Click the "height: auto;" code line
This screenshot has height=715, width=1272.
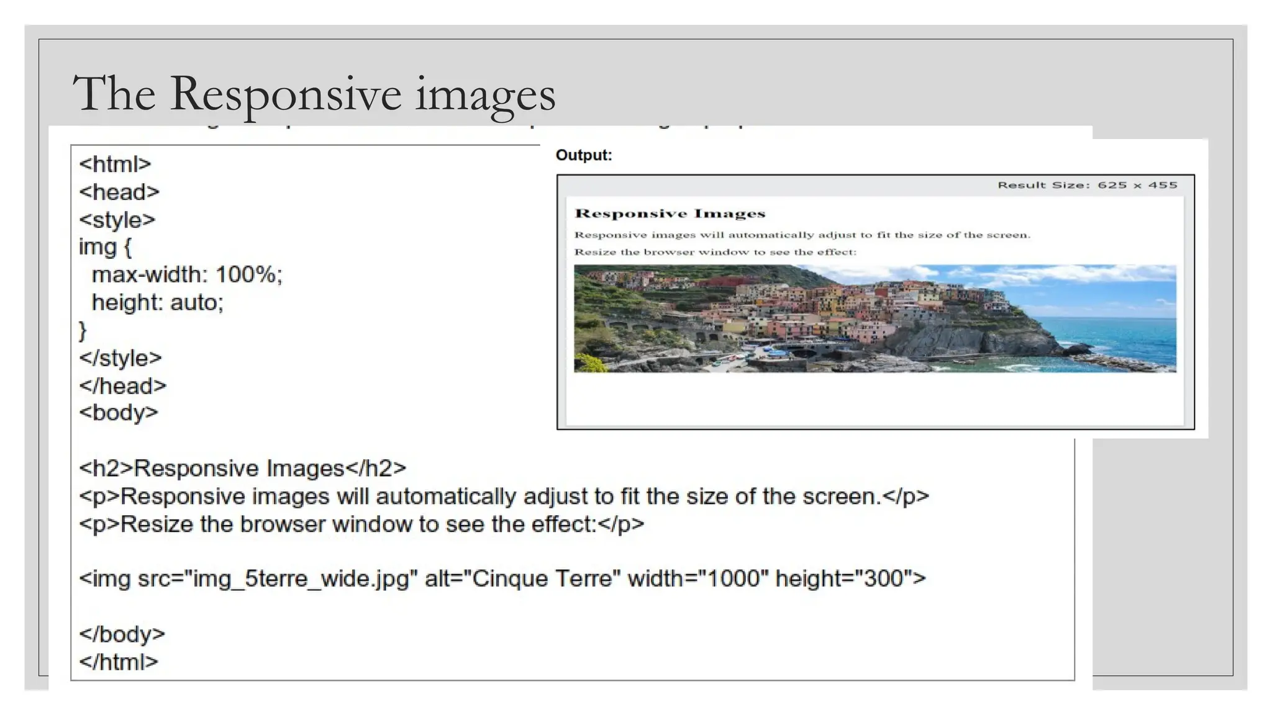158,302
